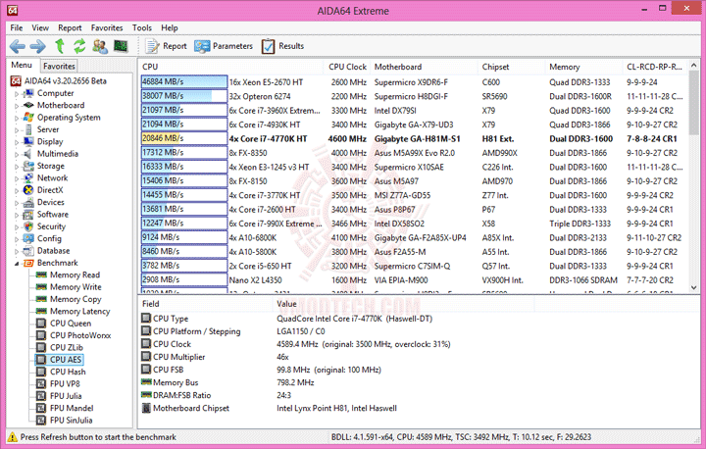Open the Favorites menu
Image resolution: width=706 pixels, height=449 pixels.
[x=107, y=27]
